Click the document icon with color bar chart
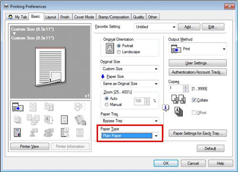 point(17,133)
